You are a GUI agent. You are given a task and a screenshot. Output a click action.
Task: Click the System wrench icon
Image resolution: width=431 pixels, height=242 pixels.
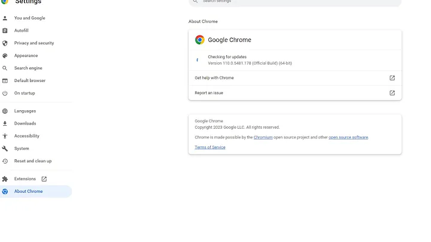click(5, 149)
